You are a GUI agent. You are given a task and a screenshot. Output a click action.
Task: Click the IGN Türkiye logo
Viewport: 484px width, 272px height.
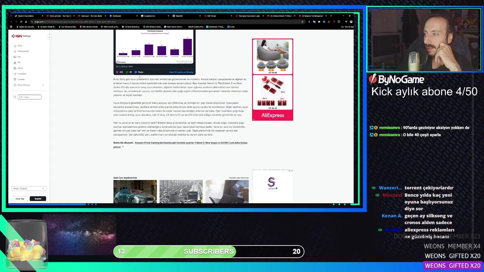[x=21, y=36]
